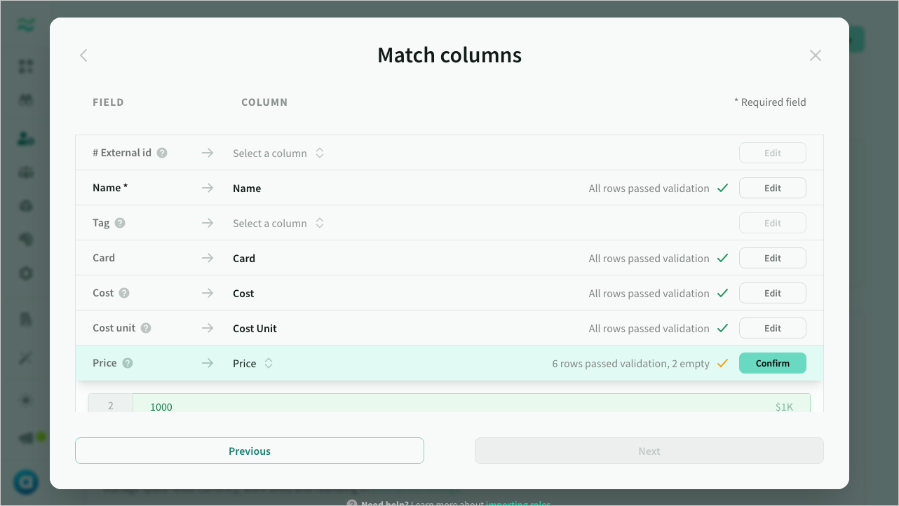This screenshot has height=506, width=899.
Task: Close the Match columns dialog
Action: [815, 55]
